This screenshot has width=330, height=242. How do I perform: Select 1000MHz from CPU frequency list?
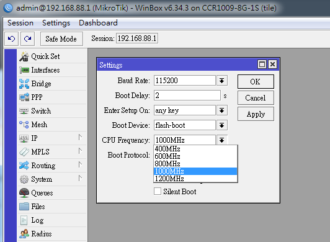point(195,171)
